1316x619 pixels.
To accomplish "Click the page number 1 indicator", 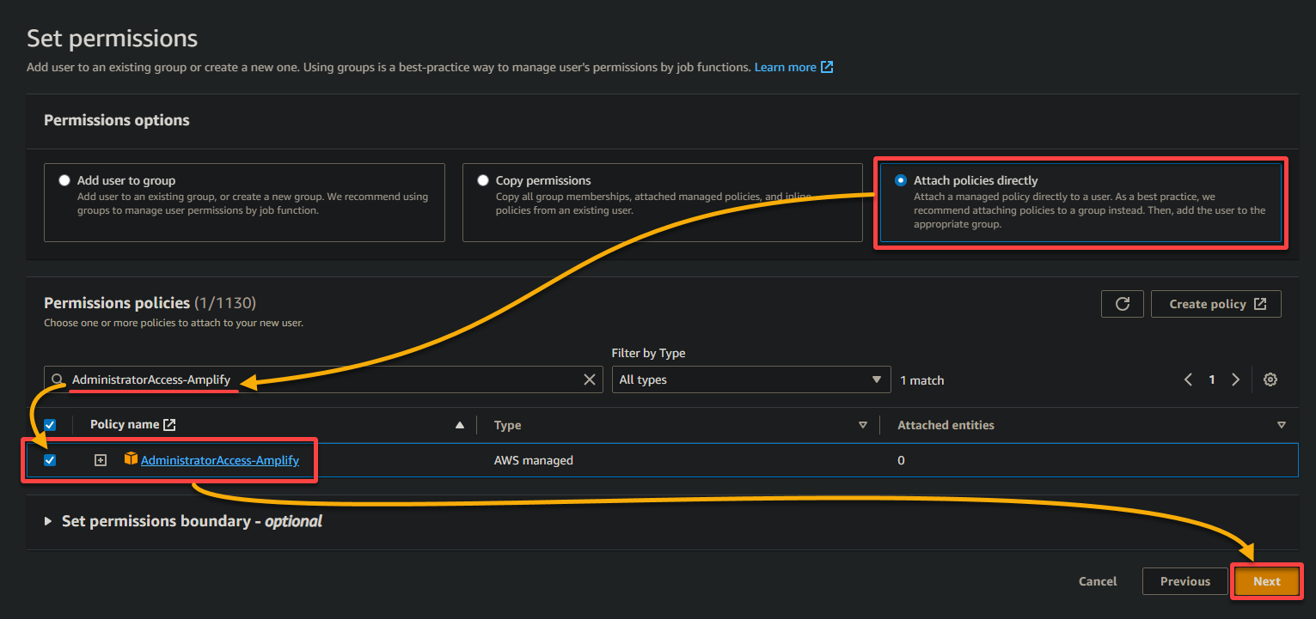I will pyautogui.click(x=1212, y=379).
